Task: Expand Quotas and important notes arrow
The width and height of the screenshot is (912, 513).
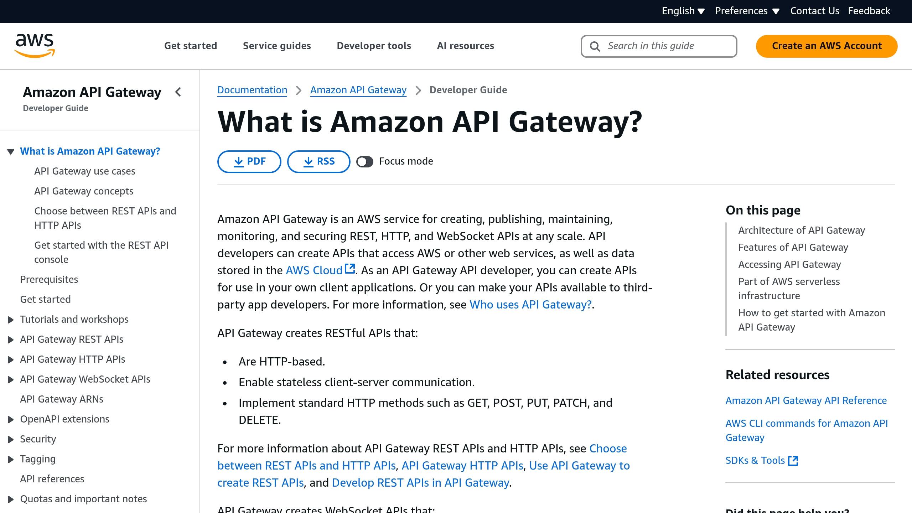Action: coord(11,499)
